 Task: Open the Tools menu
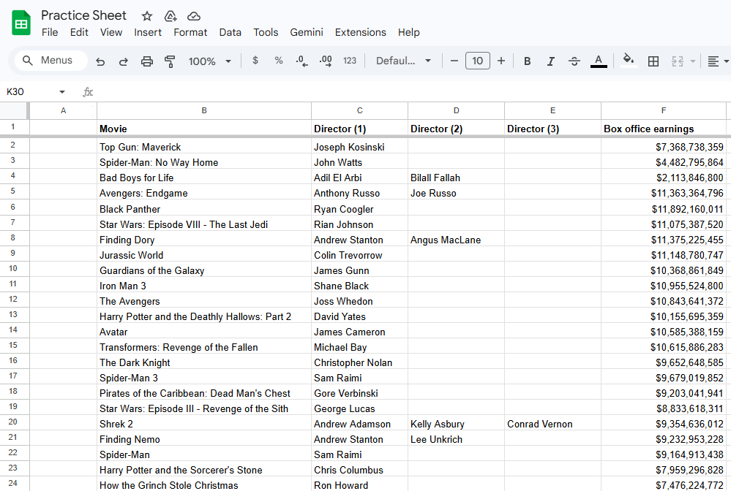click(x=266, y=33)
